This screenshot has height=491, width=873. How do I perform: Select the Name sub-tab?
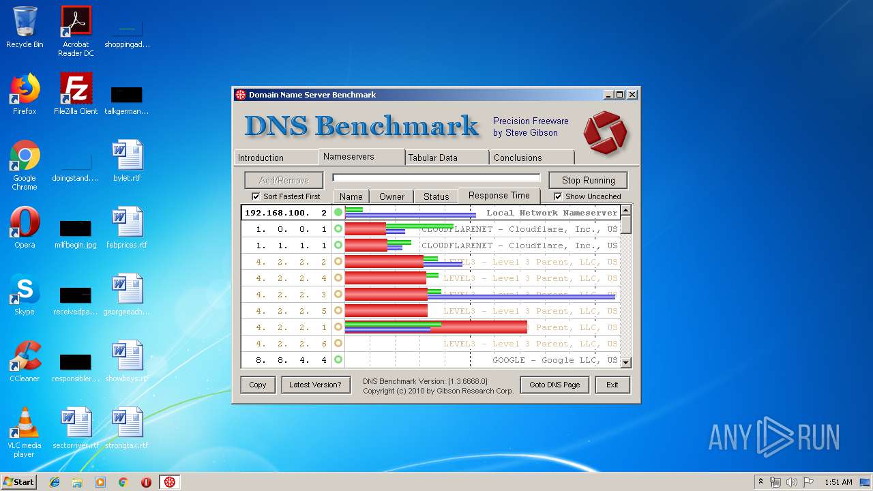(x=351, y=196)
